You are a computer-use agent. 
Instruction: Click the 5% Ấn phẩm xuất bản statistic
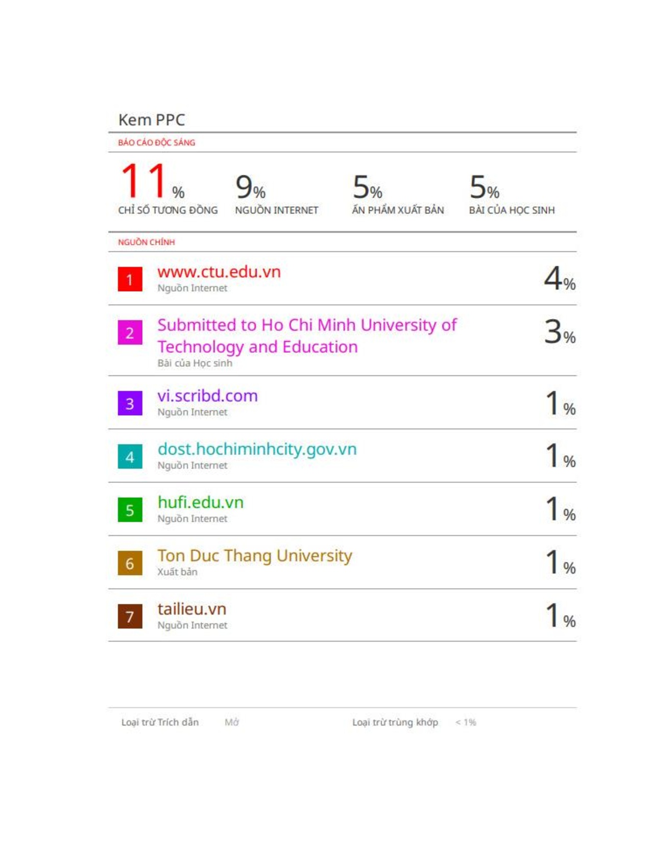[367, 188]
